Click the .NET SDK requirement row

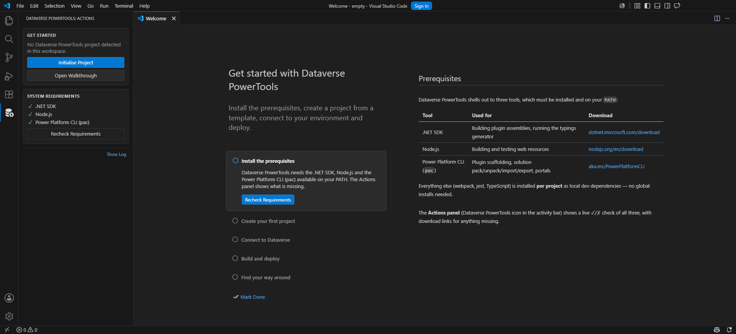(x=76, y=106)
